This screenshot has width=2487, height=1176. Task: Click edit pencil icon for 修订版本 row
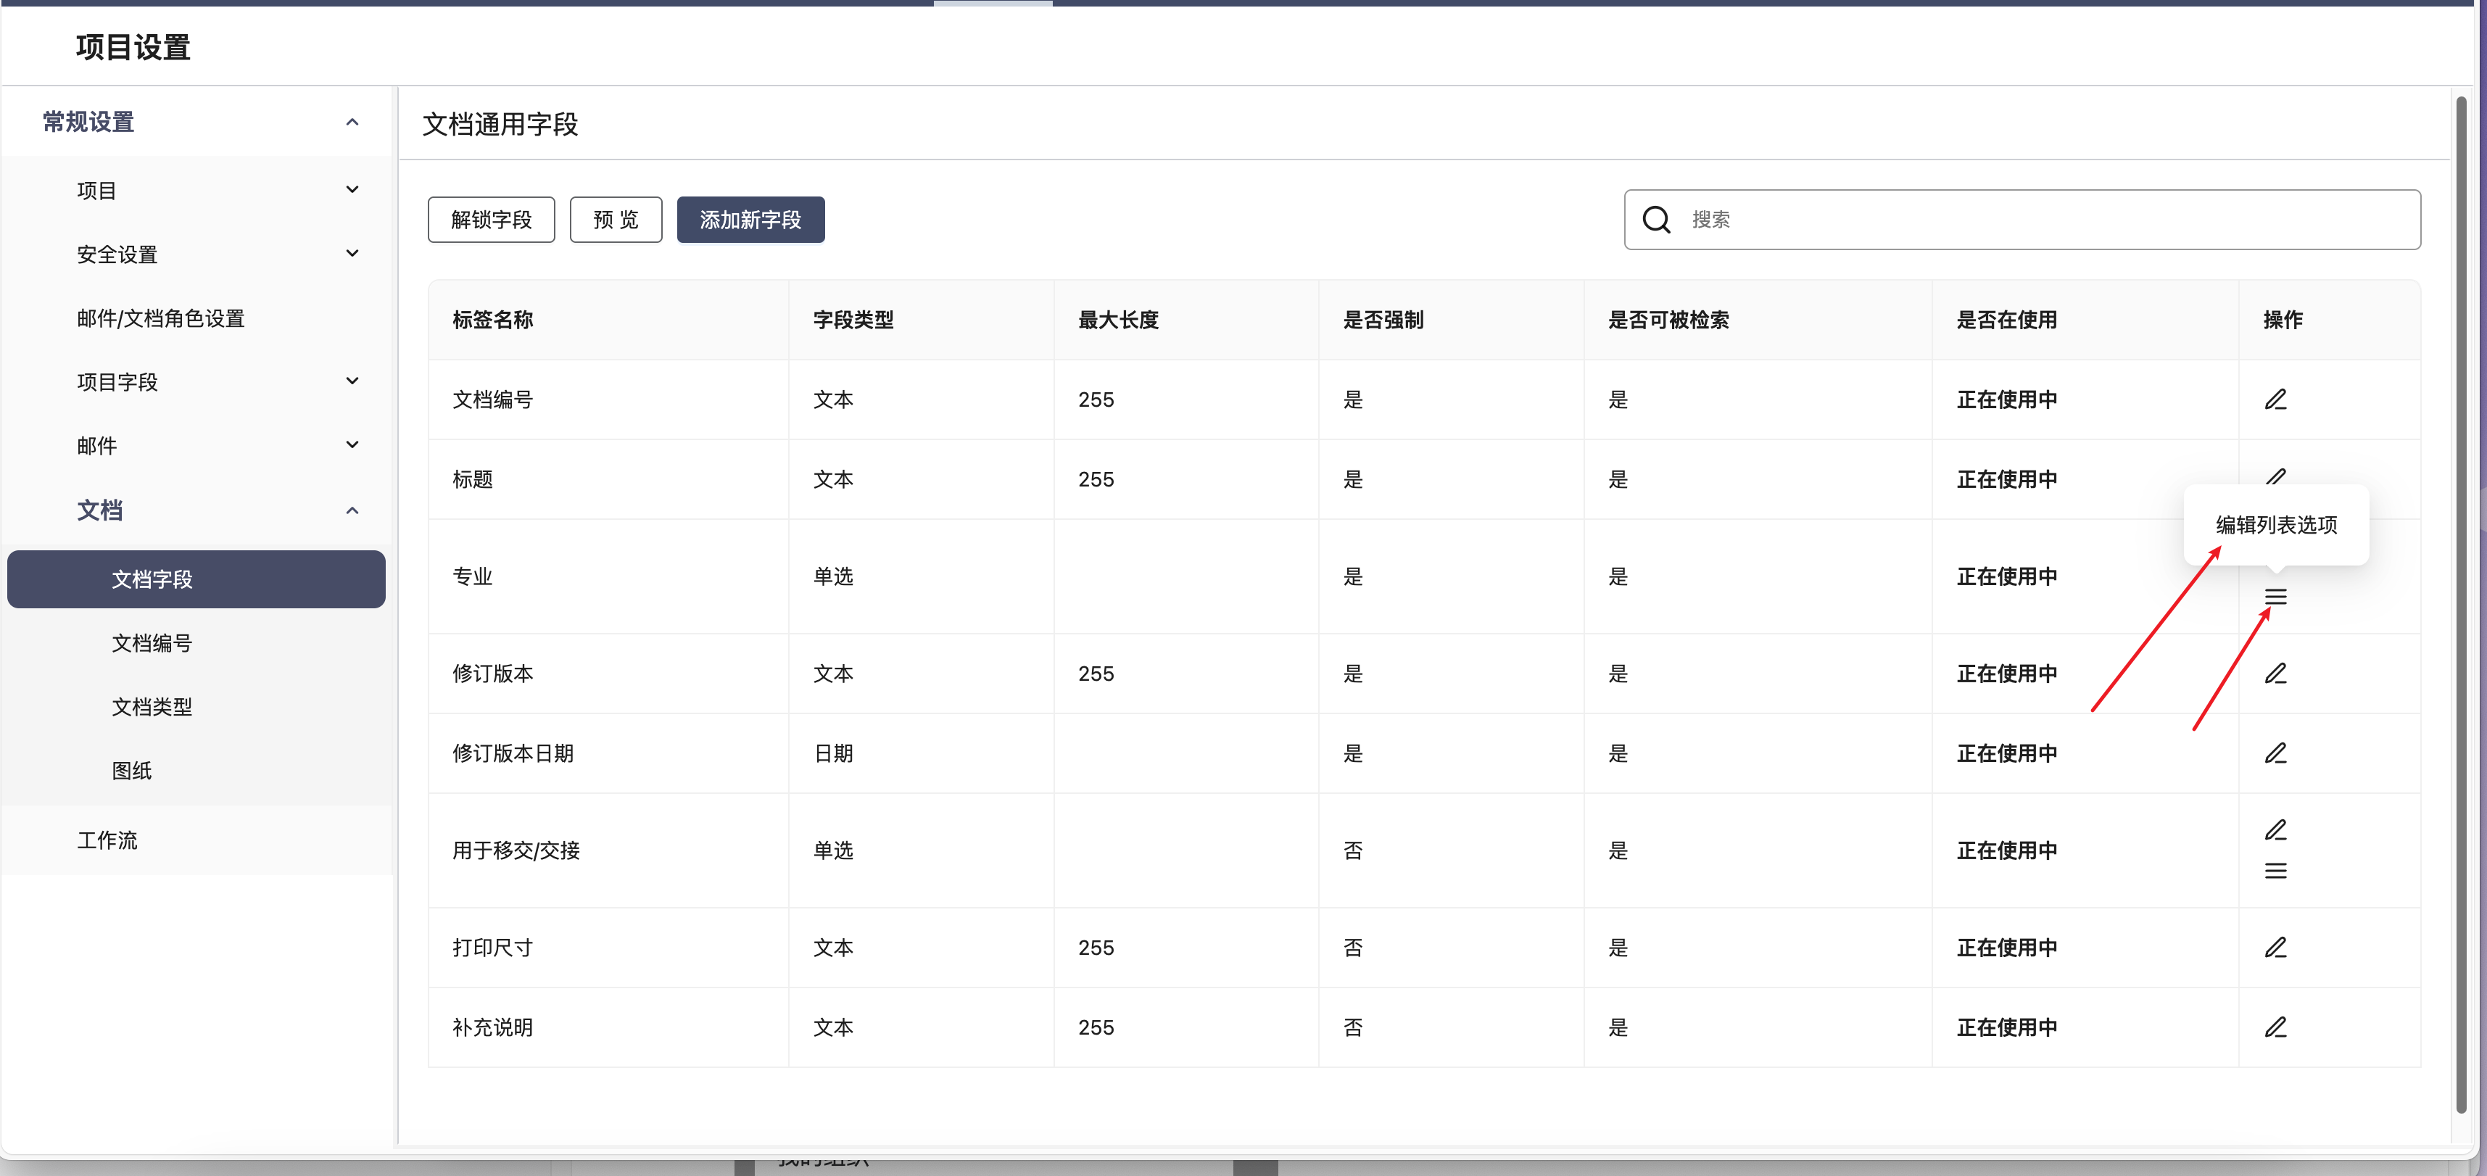tap(2275, 674)
